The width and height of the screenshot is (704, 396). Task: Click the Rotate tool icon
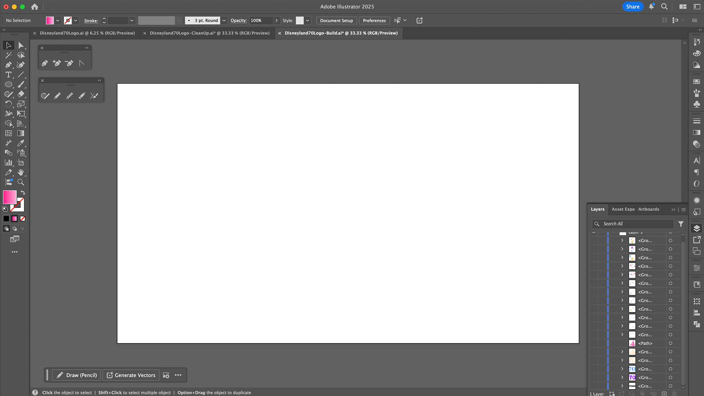pyautogui.click(x=8, y=104)
